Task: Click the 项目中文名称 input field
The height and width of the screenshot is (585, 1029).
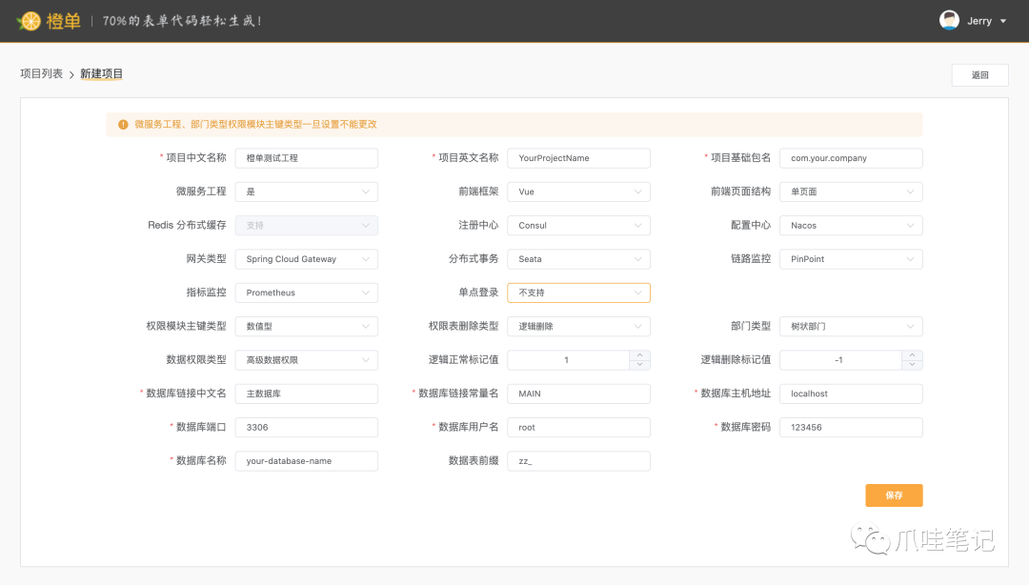Action: click(x=306, y=158)
